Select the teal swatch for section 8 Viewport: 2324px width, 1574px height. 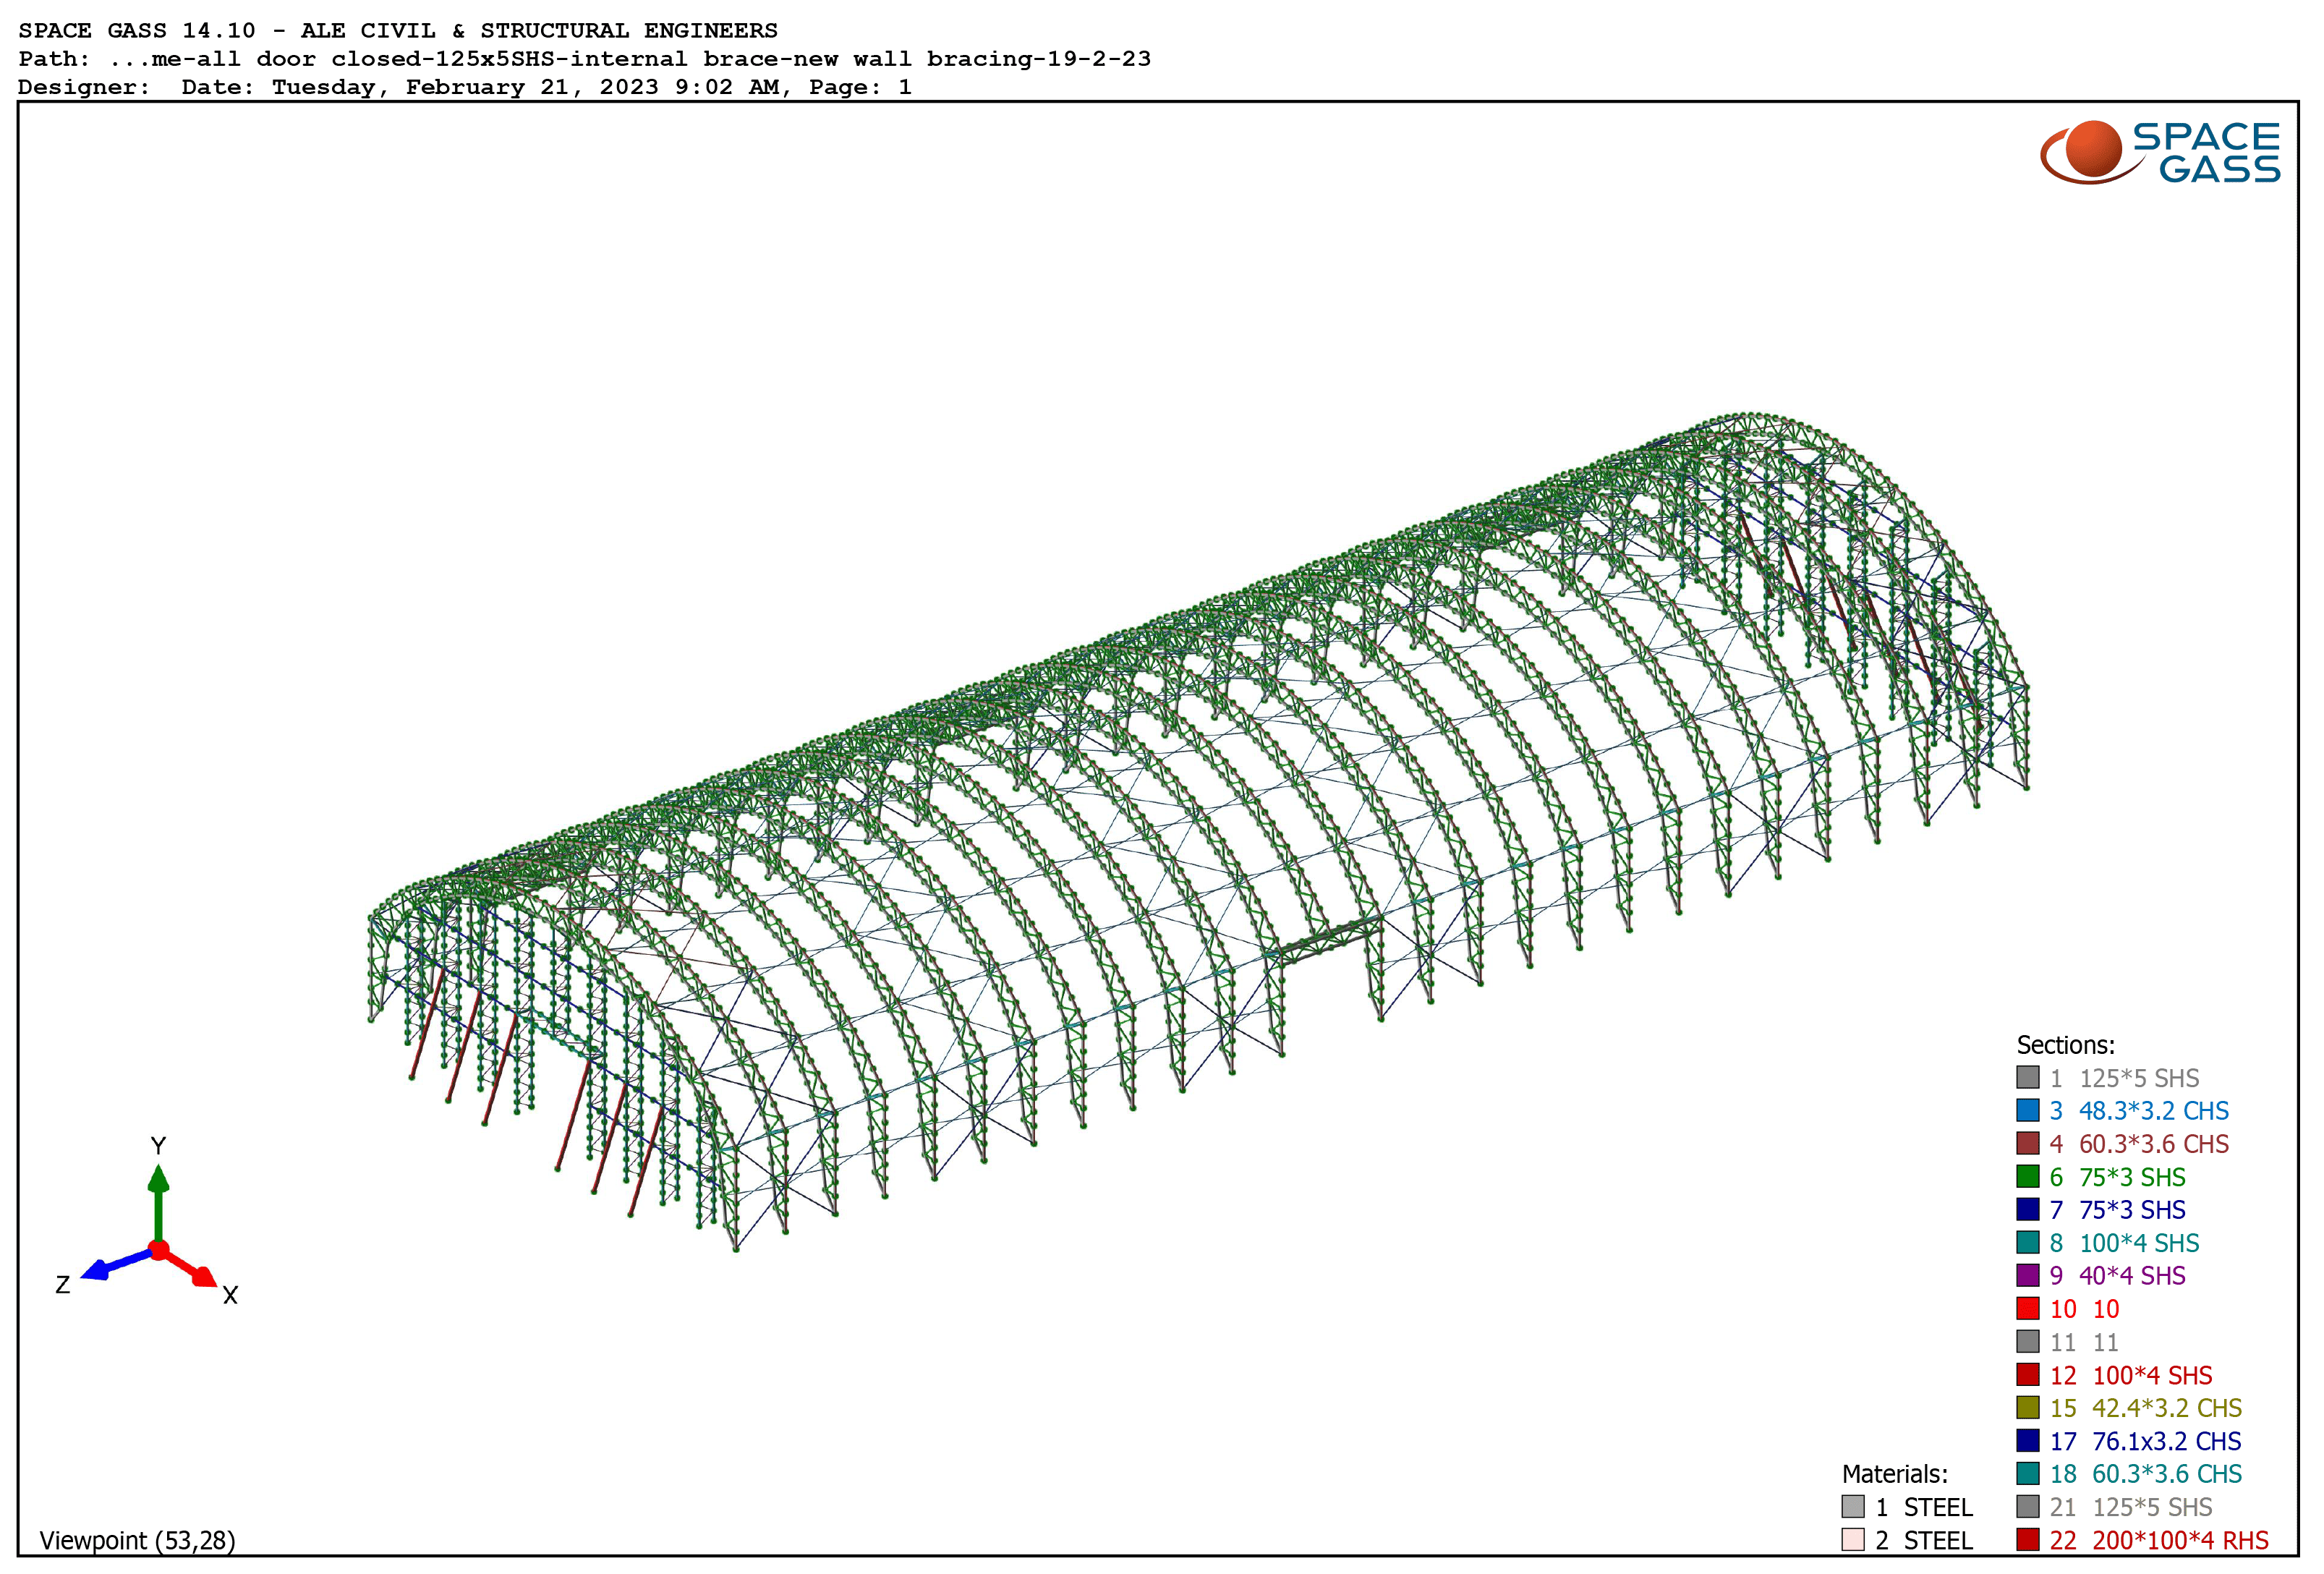point(2028,1242)
